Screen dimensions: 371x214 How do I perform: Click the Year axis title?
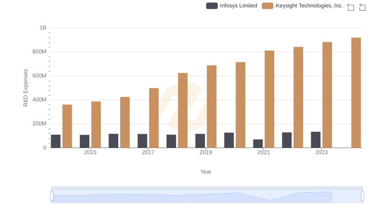tap(206, 172)
